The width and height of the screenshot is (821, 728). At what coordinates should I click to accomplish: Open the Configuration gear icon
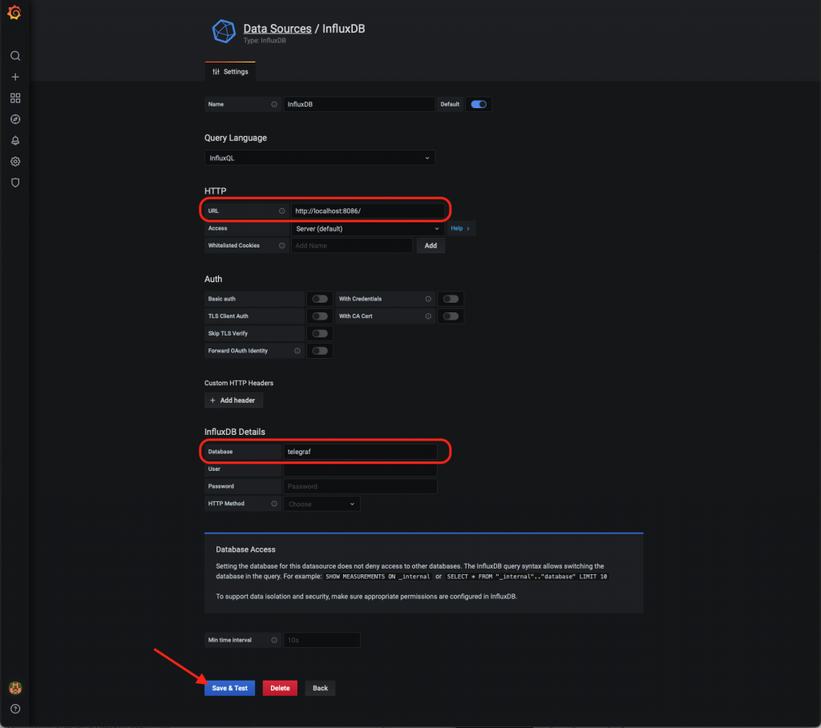point(15,161)
